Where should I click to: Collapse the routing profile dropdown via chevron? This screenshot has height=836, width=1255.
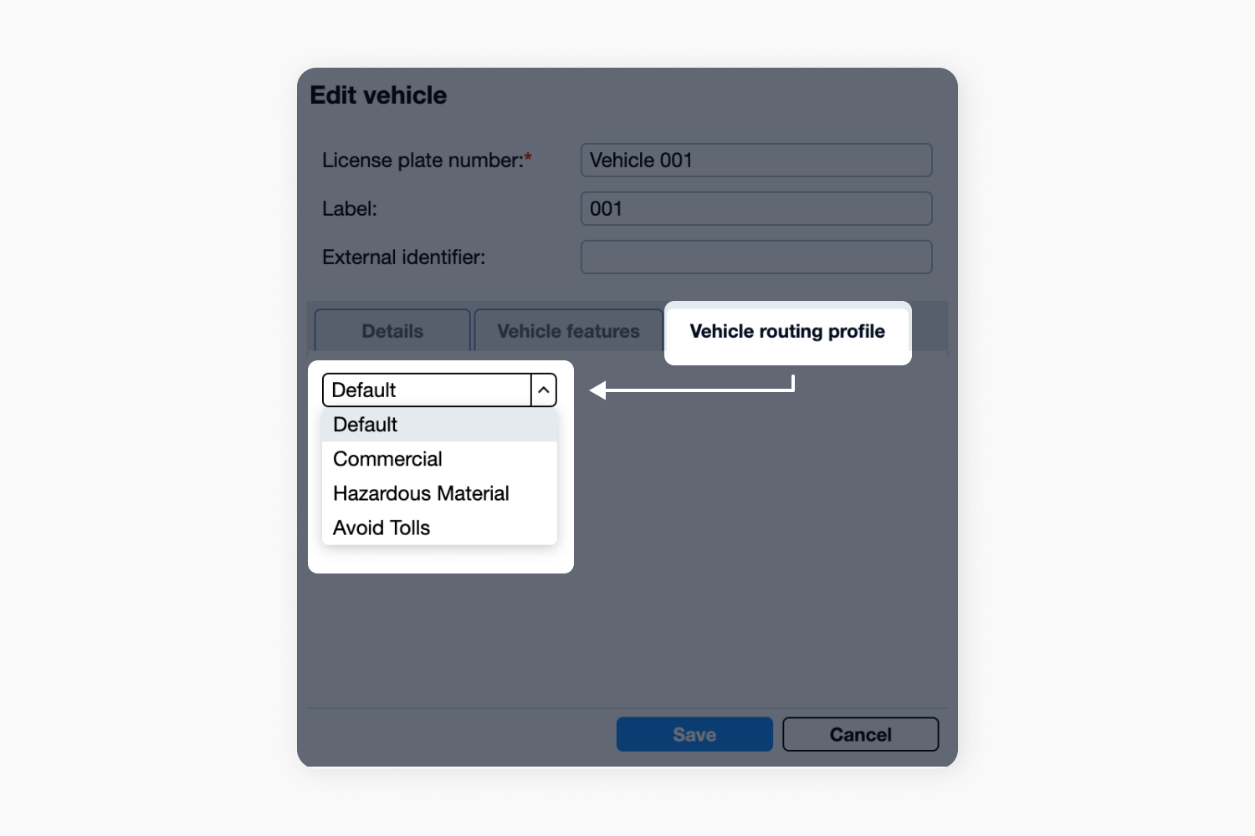[x=544, y=390]
